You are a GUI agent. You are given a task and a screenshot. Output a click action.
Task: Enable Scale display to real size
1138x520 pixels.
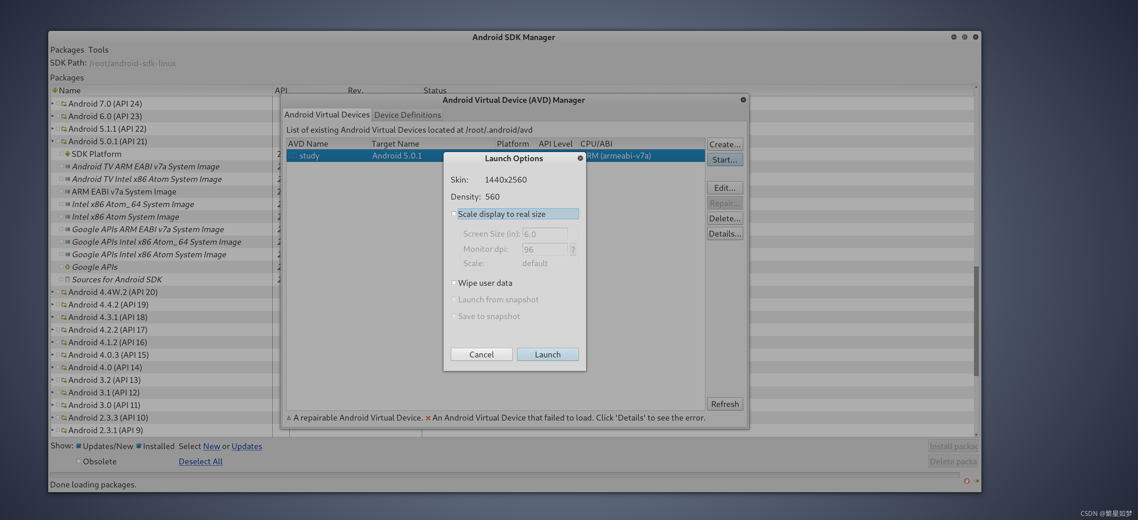454,213
